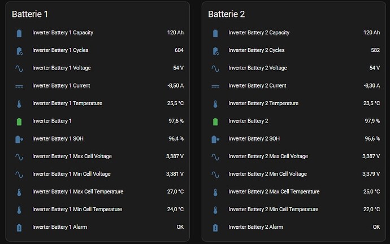This screenshot has width=390, height=244.
Task: Click the 27,0 °C max cell temperature value
Action: pos(175,191)
